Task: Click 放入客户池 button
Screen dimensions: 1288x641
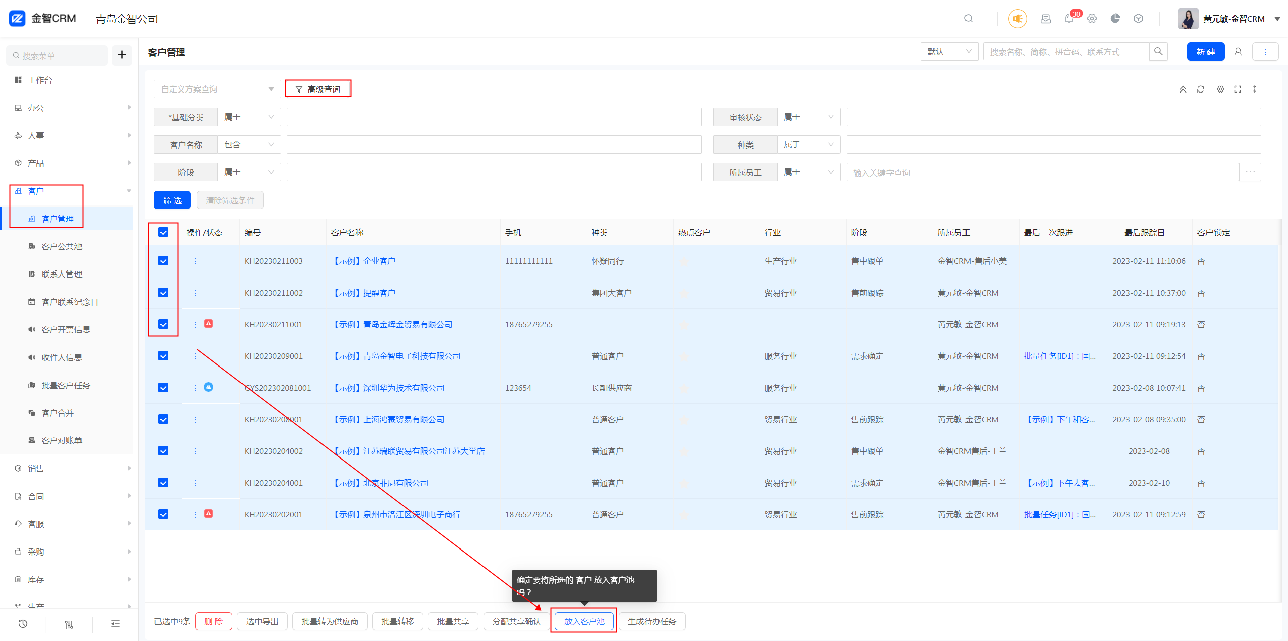Action: tap(584, 621)
